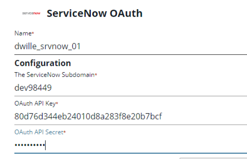Click the partially visible box below the secret field
Screen dimensions: 247x159
[213, 158]
